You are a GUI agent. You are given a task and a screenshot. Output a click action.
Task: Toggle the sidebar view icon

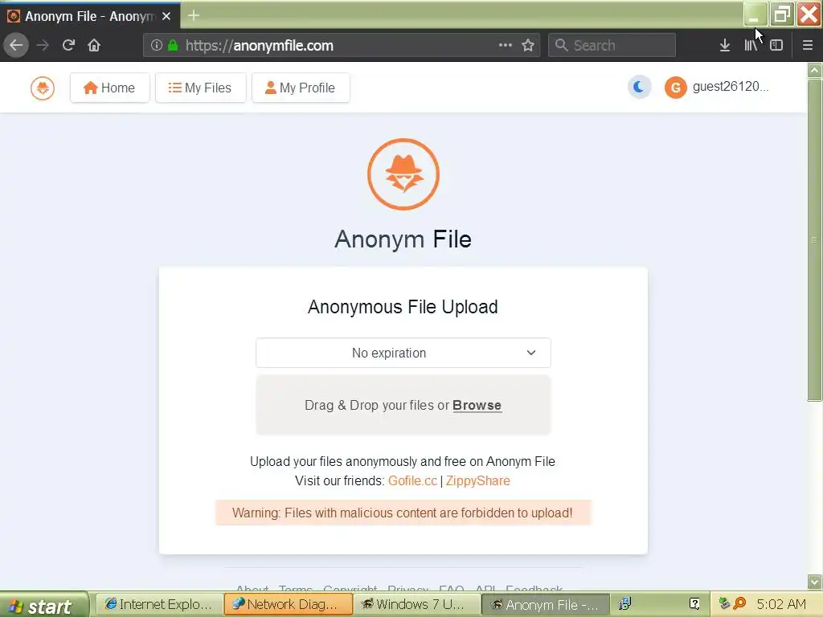point(776,45)
